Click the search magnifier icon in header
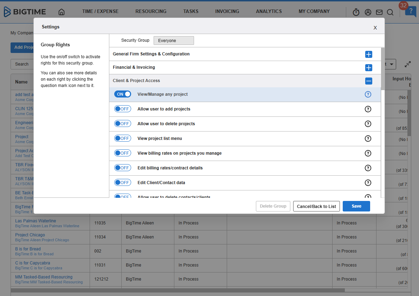Viewport: 419px width, 296px height. click(390, 12)
